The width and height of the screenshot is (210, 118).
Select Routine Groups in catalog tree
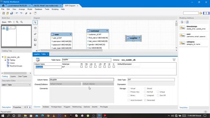click(x=16, y=66)
